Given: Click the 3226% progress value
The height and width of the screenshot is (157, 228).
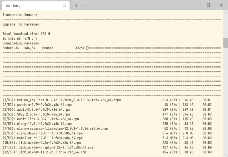Looking at the screenshot, I should 80,48.
